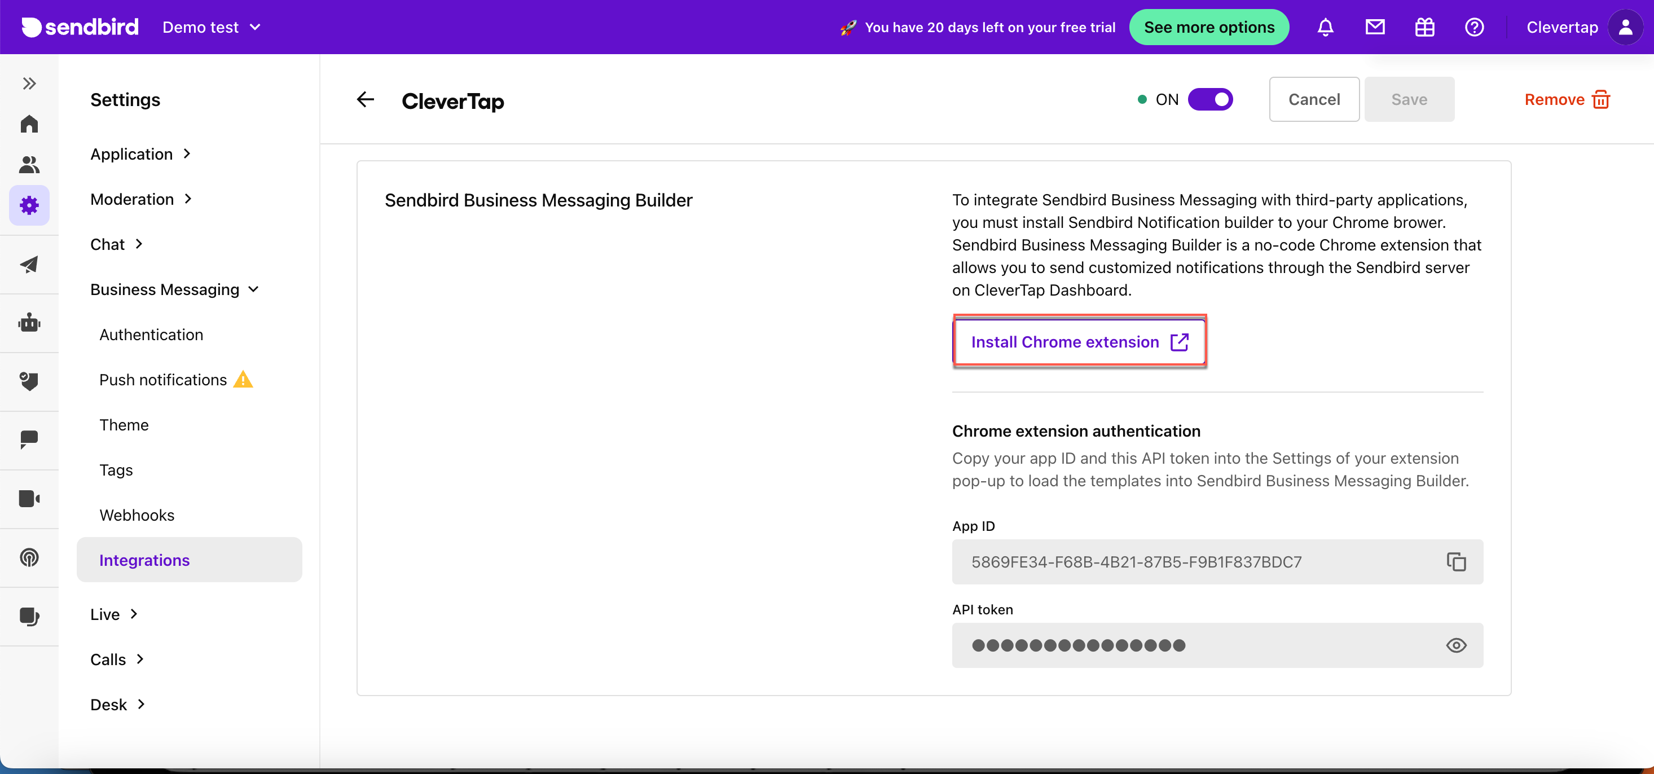
Task: Open the live broadcast icon
Action: [29, 557]
